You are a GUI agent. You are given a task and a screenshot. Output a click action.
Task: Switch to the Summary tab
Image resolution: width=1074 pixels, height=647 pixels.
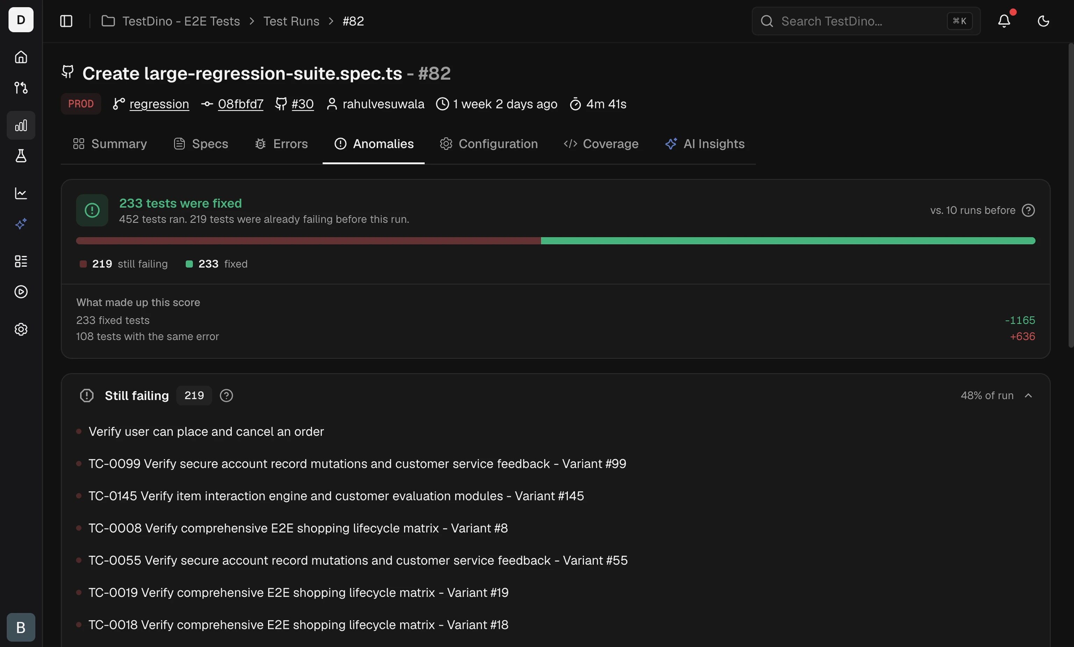tap(110, 144)
